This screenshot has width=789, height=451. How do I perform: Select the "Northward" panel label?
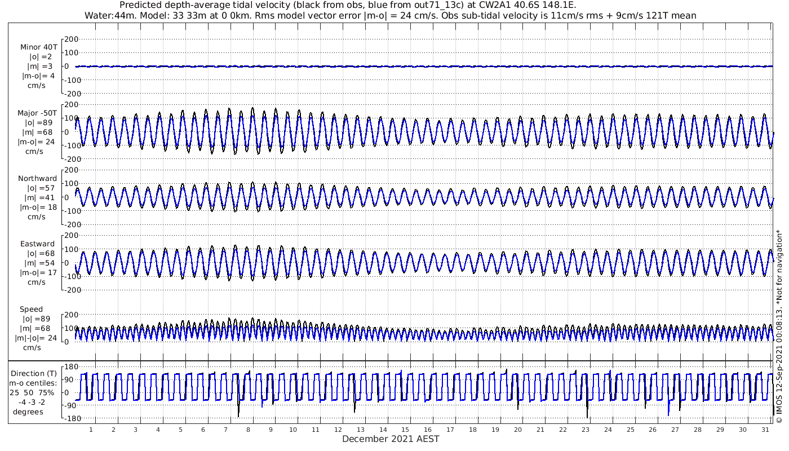(38, 179)
